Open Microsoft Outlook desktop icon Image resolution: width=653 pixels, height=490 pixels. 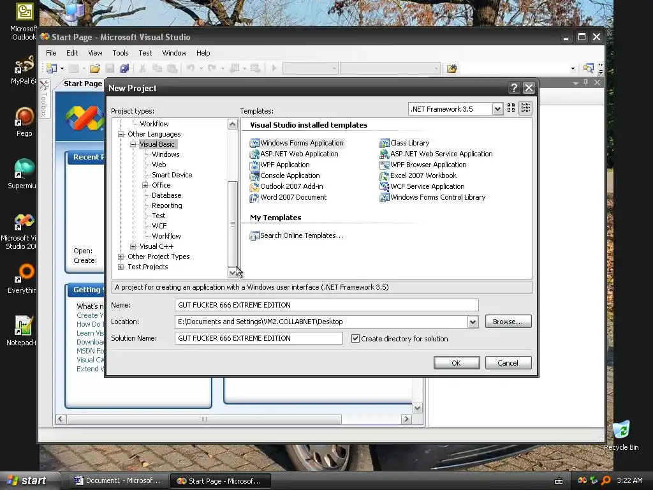click(x=24, y=22)
